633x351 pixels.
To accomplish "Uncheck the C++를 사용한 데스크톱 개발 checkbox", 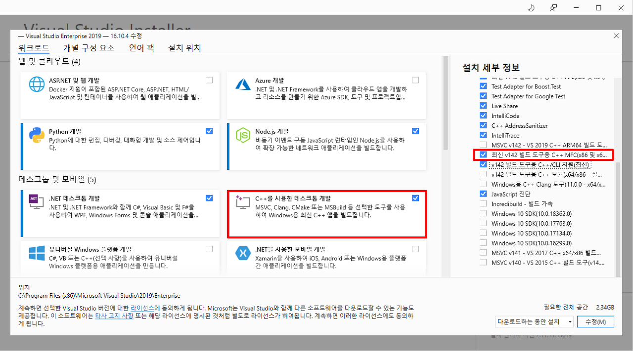I will [x=415, y=198].
